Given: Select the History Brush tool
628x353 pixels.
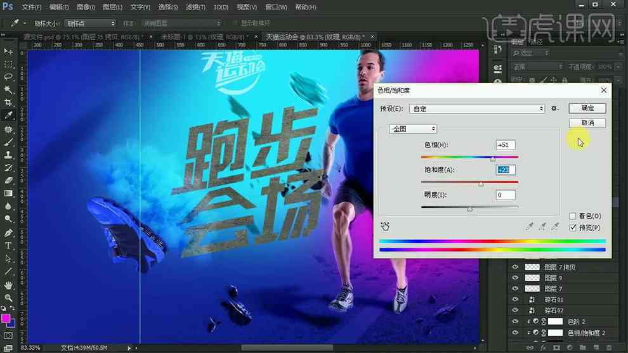Looking at the screenshot, I should [x=8, y=168].
